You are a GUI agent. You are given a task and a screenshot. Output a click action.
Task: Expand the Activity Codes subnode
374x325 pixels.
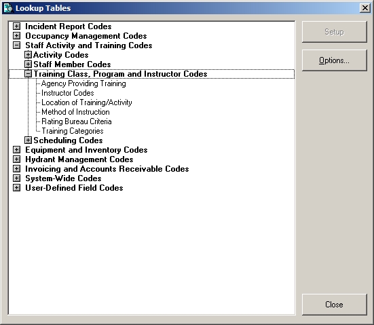[x=28, y=55]
